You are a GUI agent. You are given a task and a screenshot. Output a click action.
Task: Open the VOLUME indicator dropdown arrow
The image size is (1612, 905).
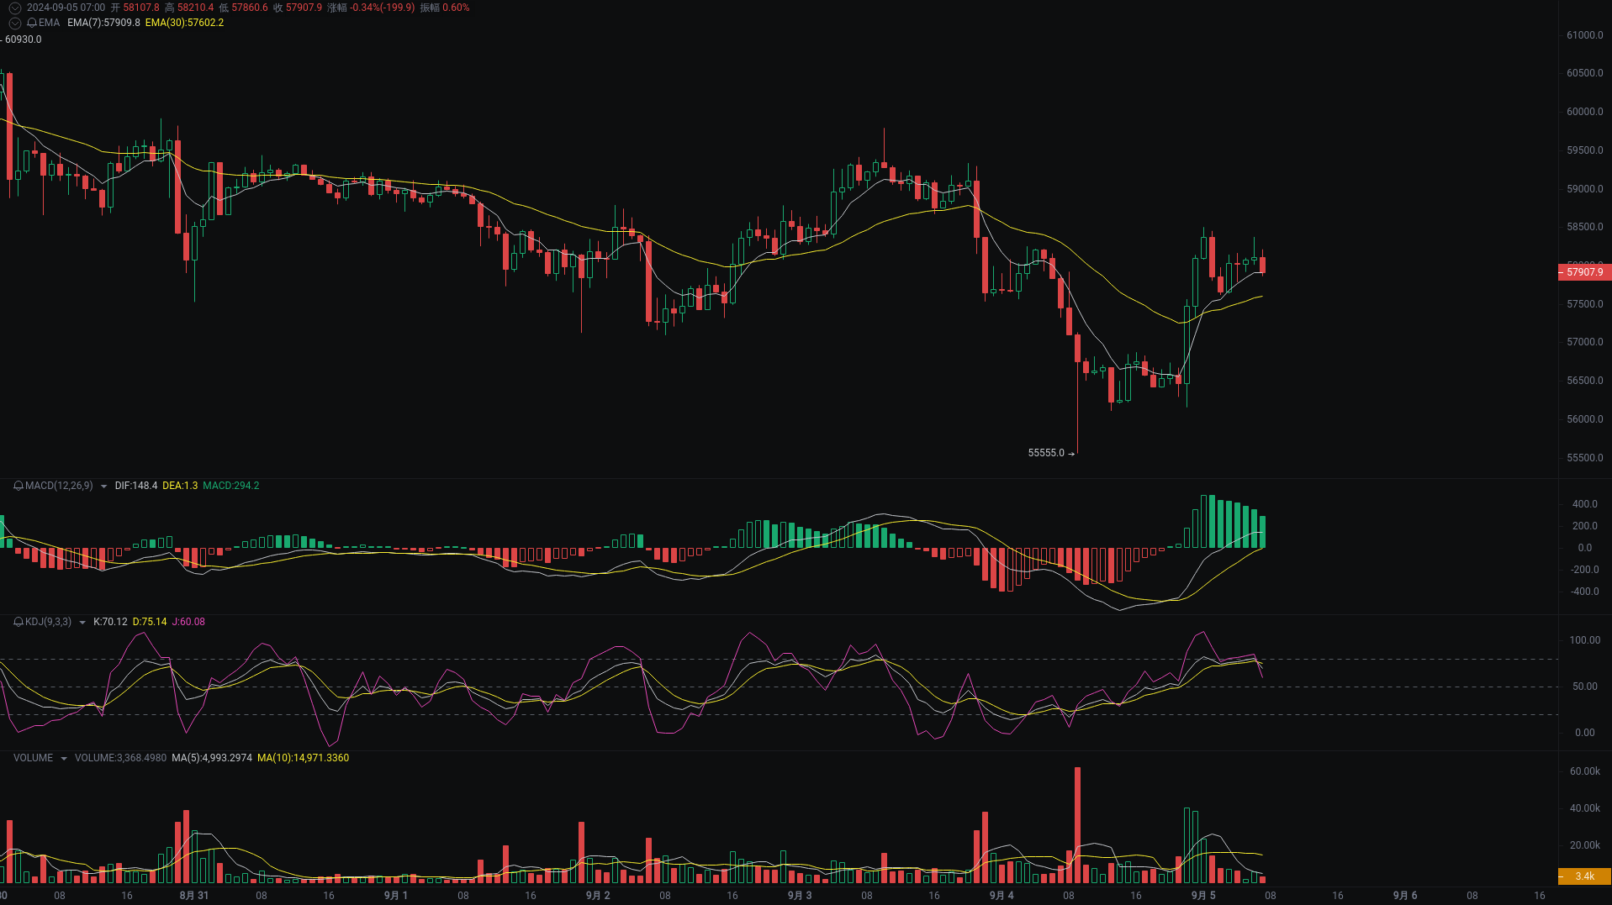[x=63, y=759]
